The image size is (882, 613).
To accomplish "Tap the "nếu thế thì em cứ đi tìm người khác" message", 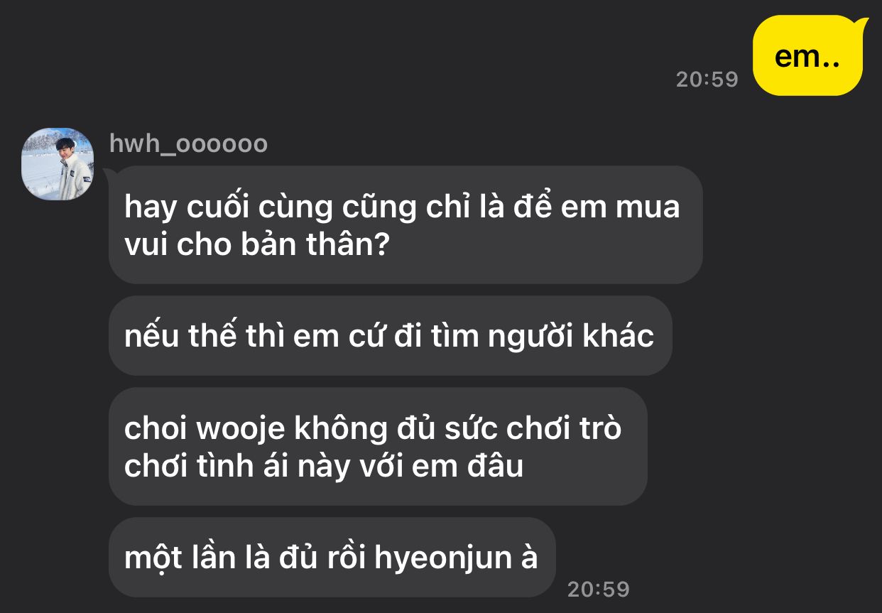I will click(x=390, y=336).
